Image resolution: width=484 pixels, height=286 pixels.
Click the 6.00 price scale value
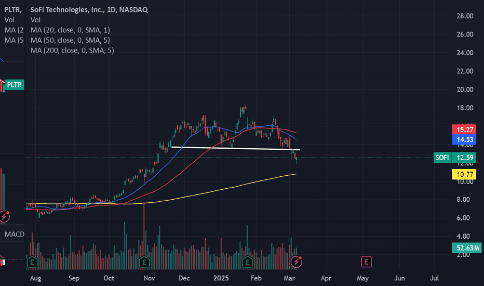pos(463,218)
